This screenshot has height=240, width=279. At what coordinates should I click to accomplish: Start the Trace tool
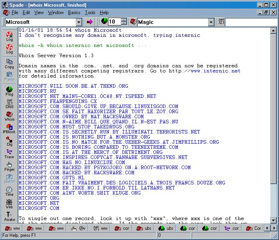tap(9, 154)
